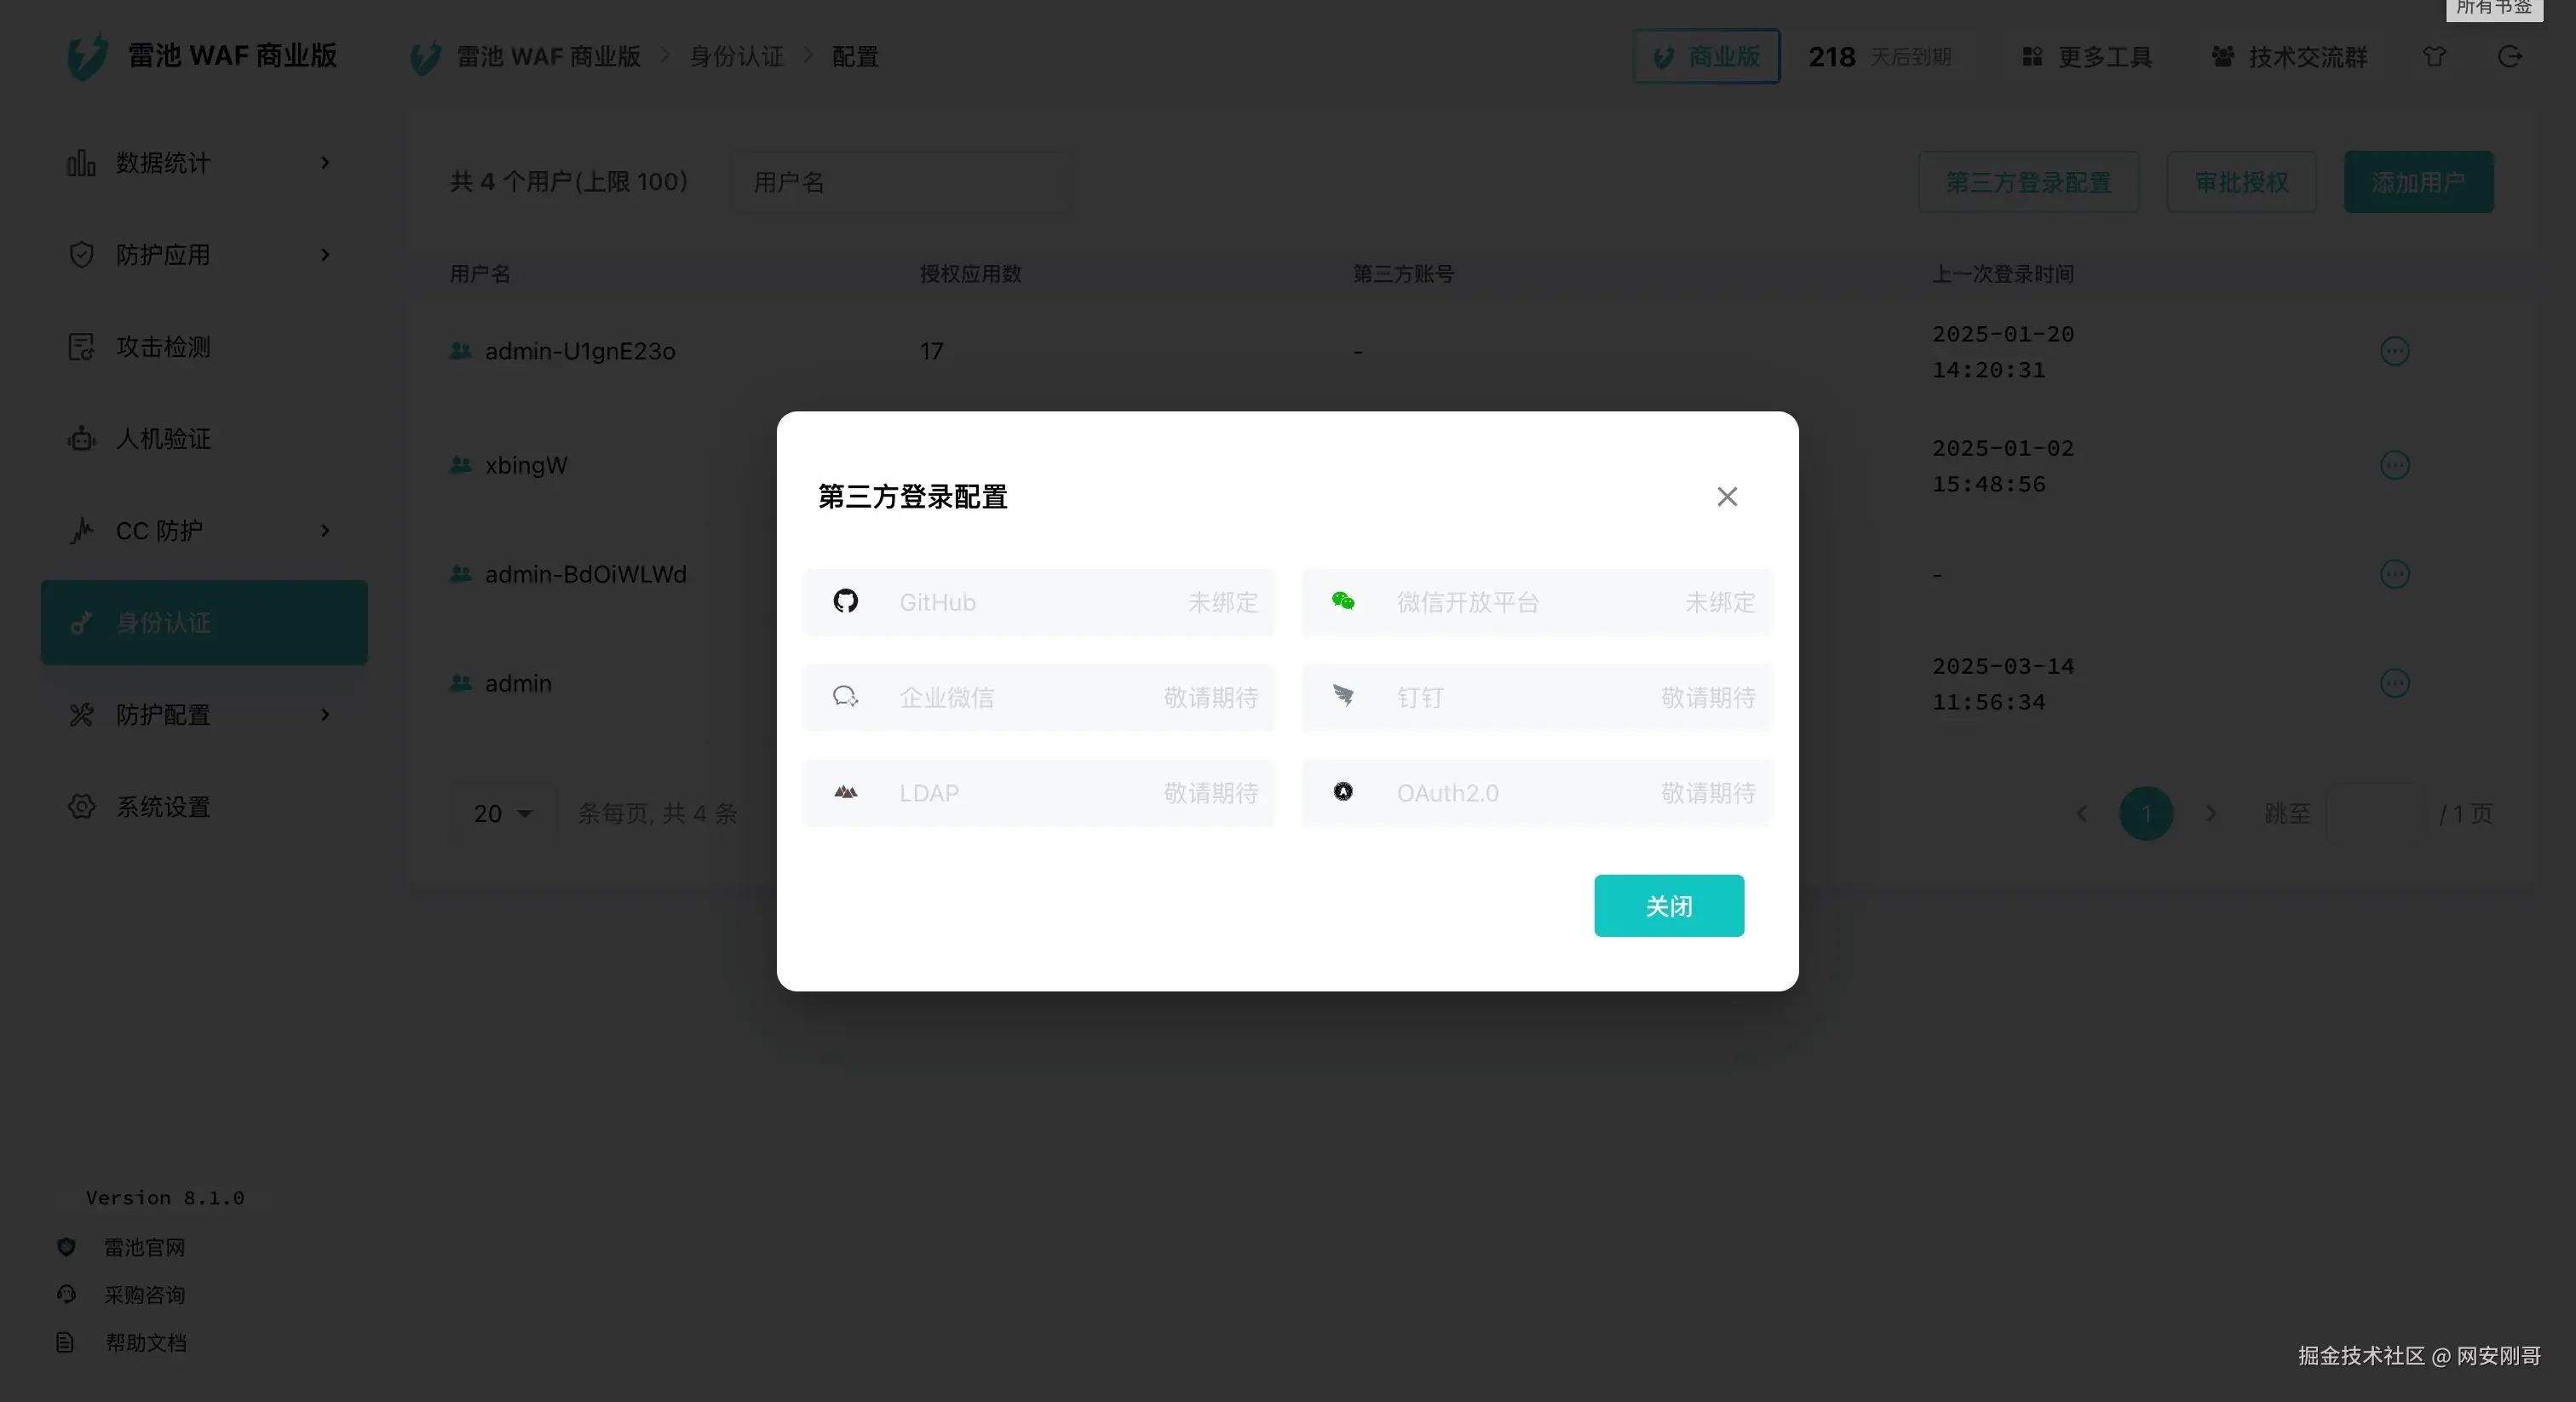2576x1402 pixels.
Task: Click the WeChat open platform icon
Action: tap(1343, 601)
